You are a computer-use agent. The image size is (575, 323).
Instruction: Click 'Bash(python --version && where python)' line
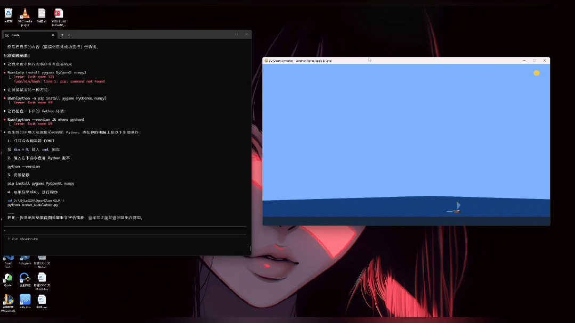point(46,119)
